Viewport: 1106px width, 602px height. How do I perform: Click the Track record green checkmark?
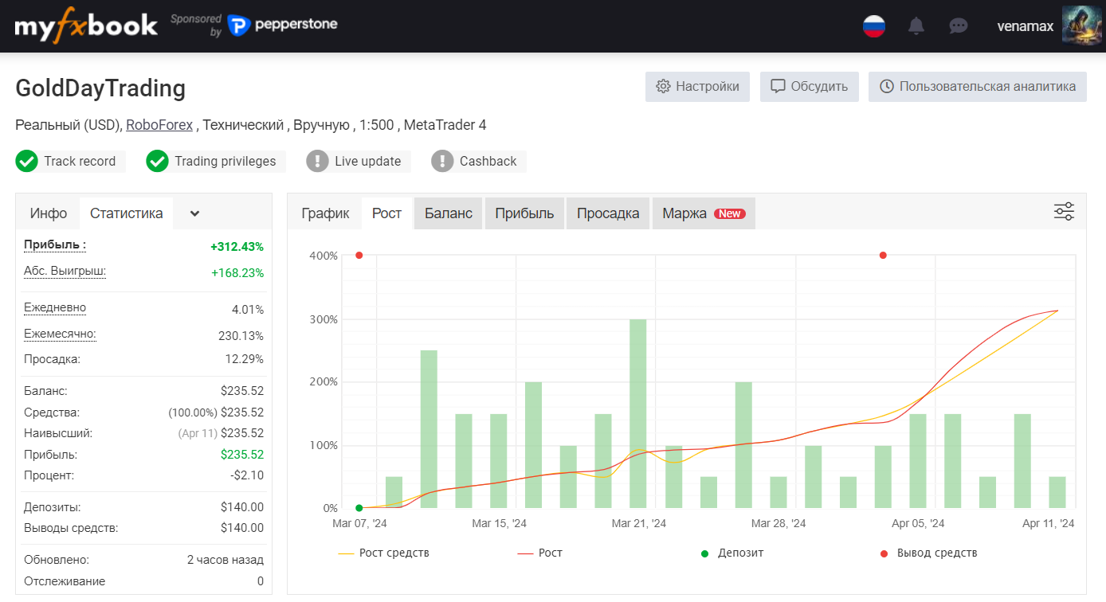point(26,161)
